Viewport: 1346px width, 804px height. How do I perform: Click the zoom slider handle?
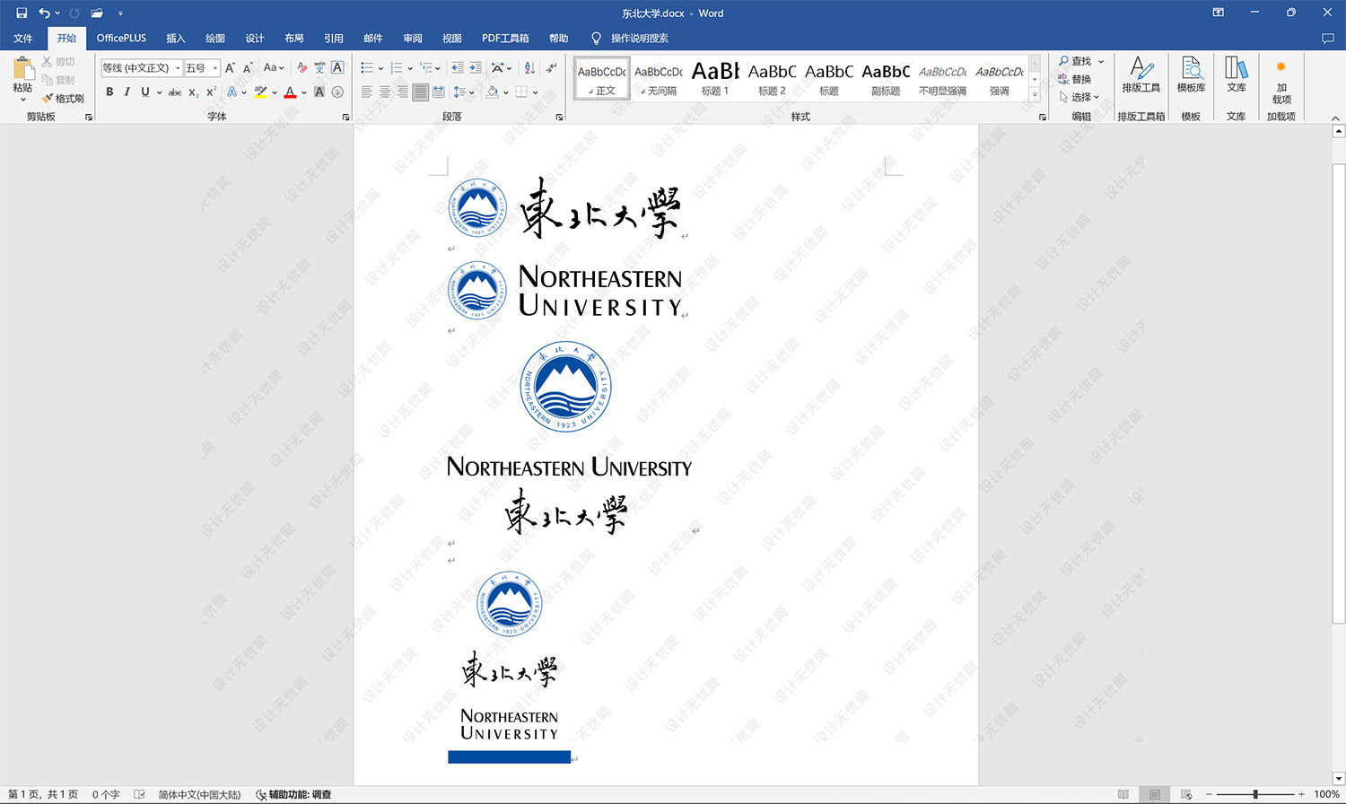click(x=1255, y=794)
